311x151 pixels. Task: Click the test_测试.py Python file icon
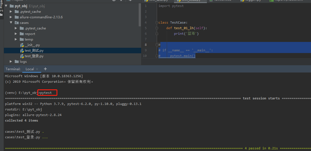(x=22, y=51)
